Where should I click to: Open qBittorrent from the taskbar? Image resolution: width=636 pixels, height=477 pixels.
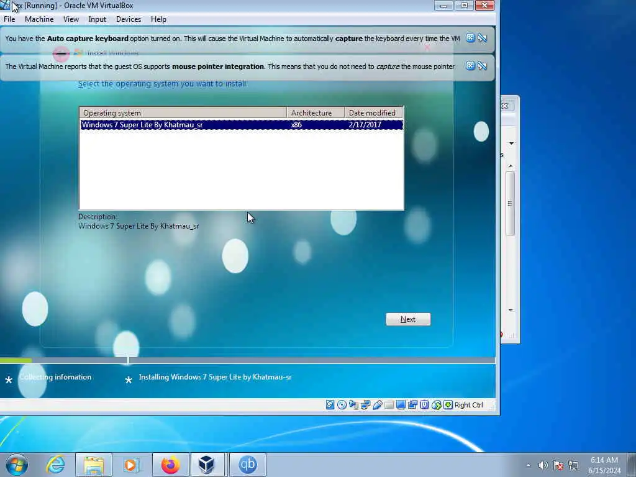pyautogui.click(x=247, y=465)
